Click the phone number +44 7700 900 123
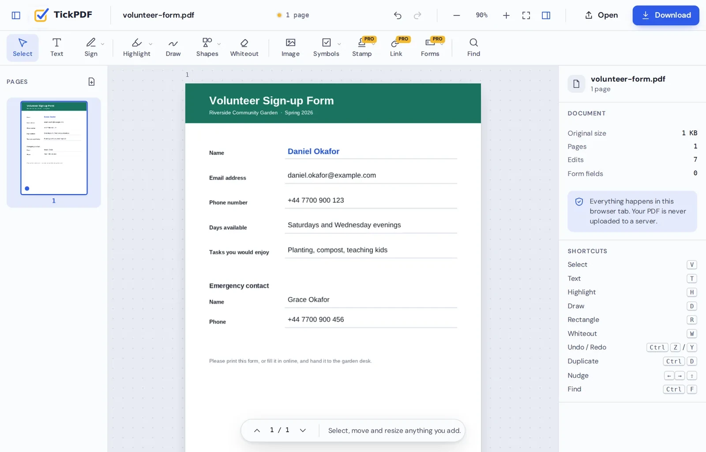706x452 pixels. pyautogui.click(x=315, y=200)
